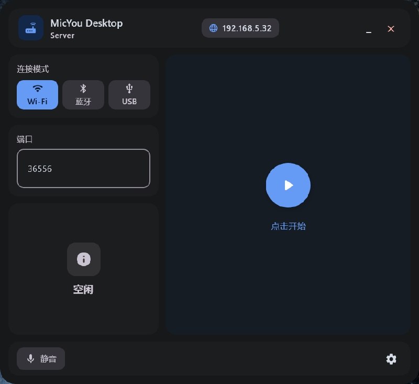Screen dimensions: 419x384
Task: Select the USB connection mode icon
Action: point(129,89)
